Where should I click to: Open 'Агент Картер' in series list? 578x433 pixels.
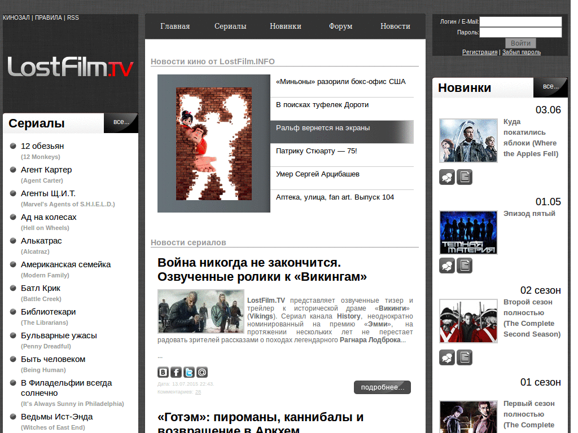pyautogui.click(x=46, y=170)
